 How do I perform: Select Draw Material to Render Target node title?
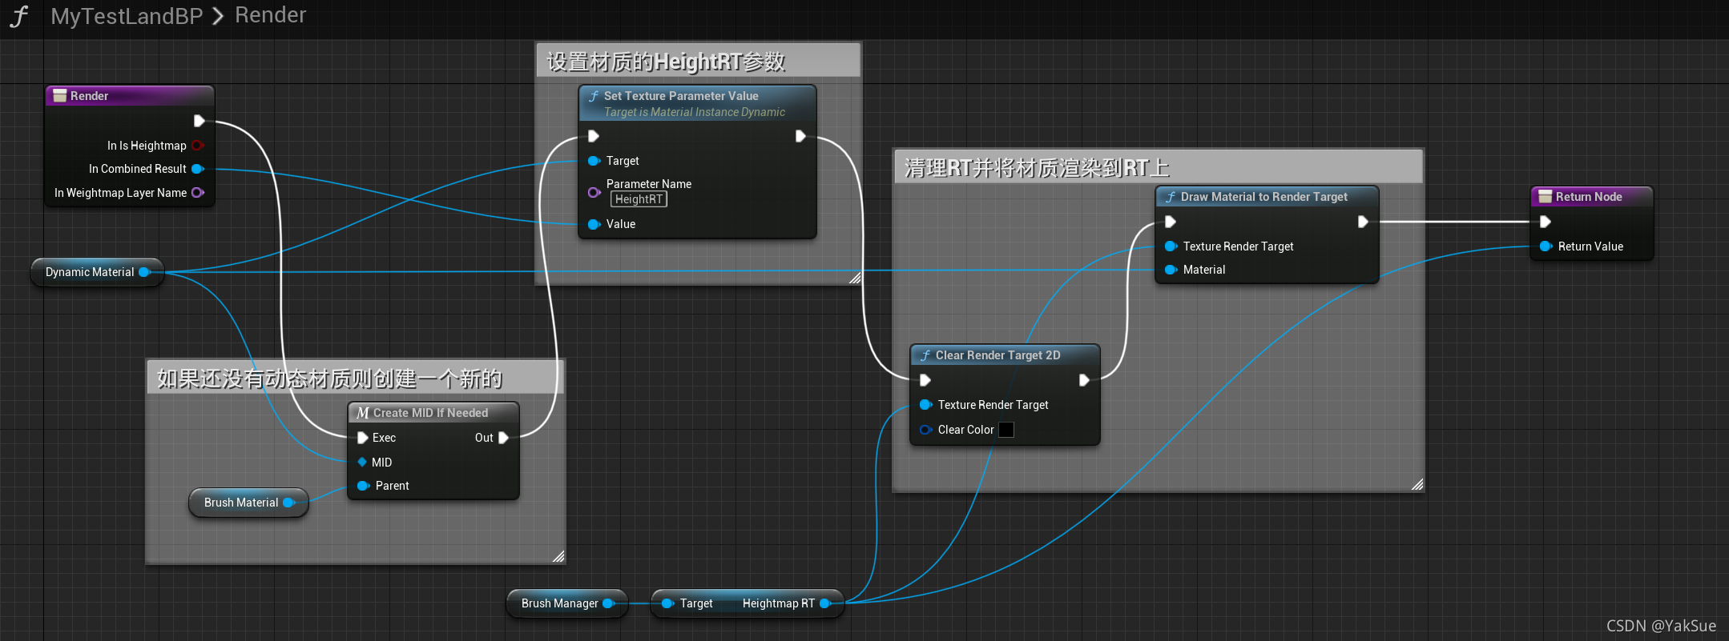click(x=1266, y=197)
